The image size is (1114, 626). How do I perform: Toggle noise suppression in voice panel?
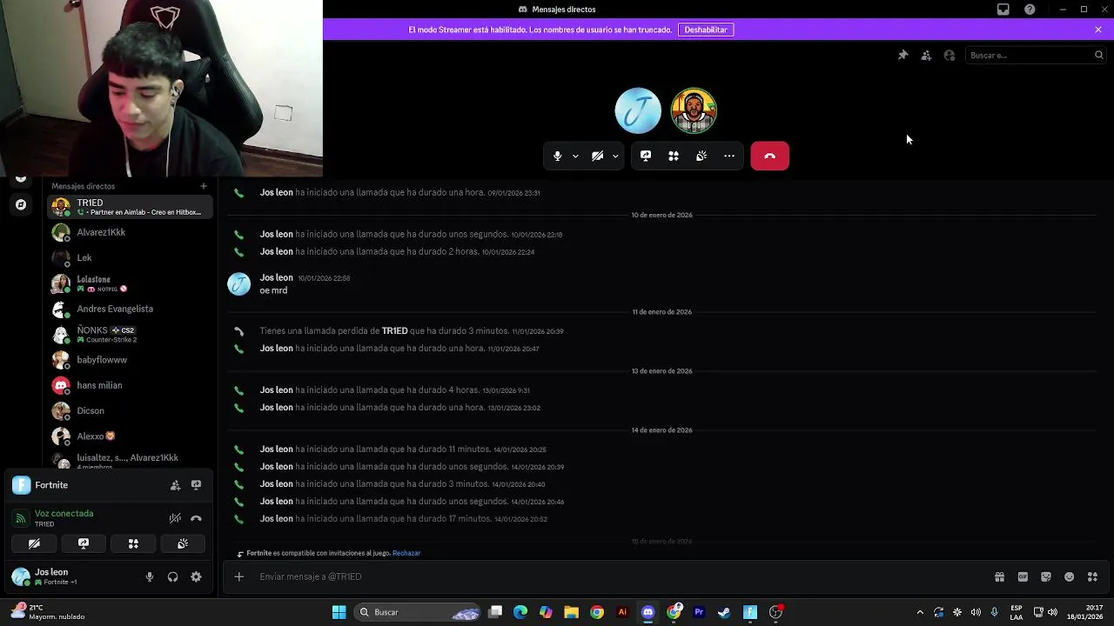click(175, 518)
